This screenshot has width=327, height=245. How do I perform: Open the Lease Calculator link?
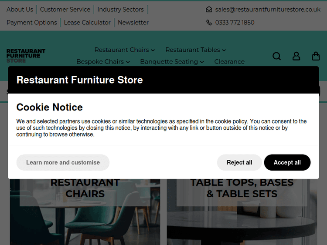(x=87, y=23)
